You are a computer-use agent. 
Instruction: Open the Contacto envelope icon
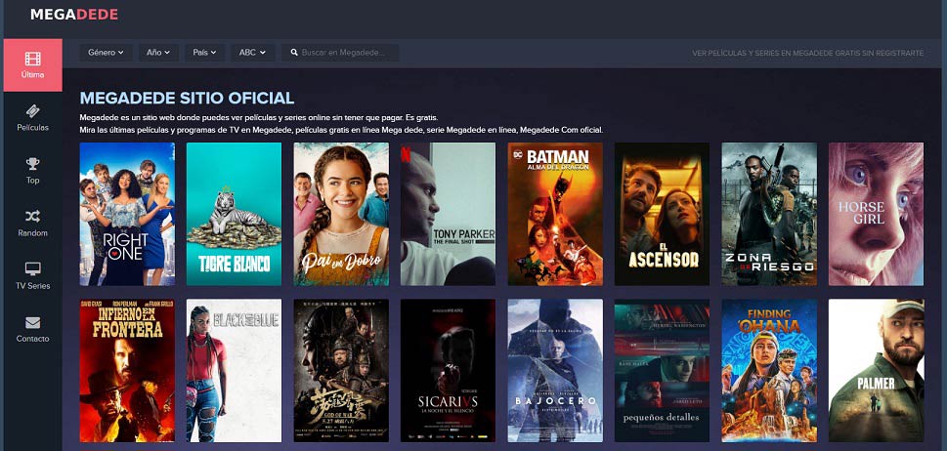pos(32,322)
